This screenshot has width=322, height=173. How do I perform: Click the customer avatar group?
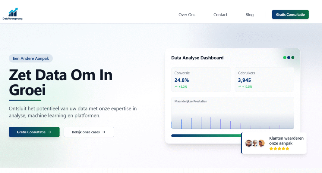[x=255, y=143]
